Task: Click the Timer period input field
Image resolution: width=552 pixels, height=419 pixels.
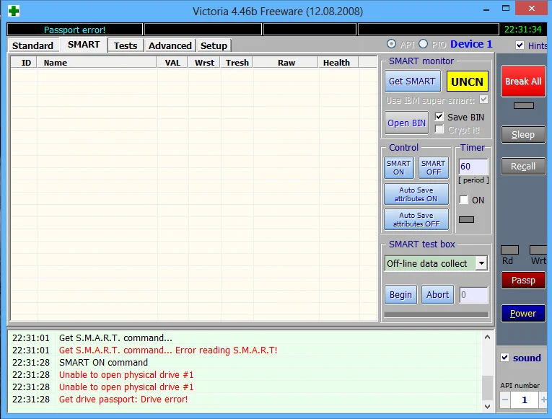Action: [473, 167]
